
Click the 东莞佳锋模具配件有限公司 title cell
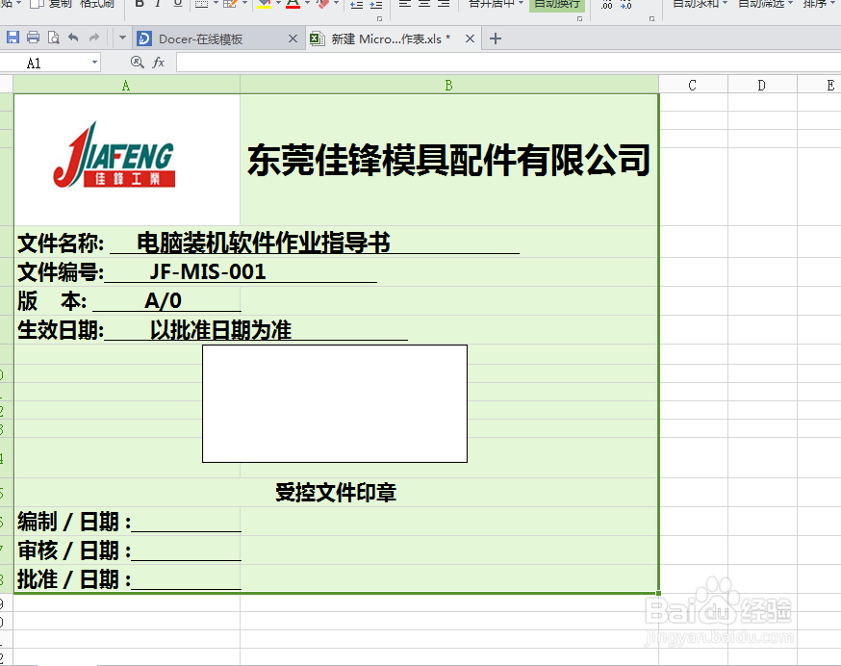tap(449, 160)
